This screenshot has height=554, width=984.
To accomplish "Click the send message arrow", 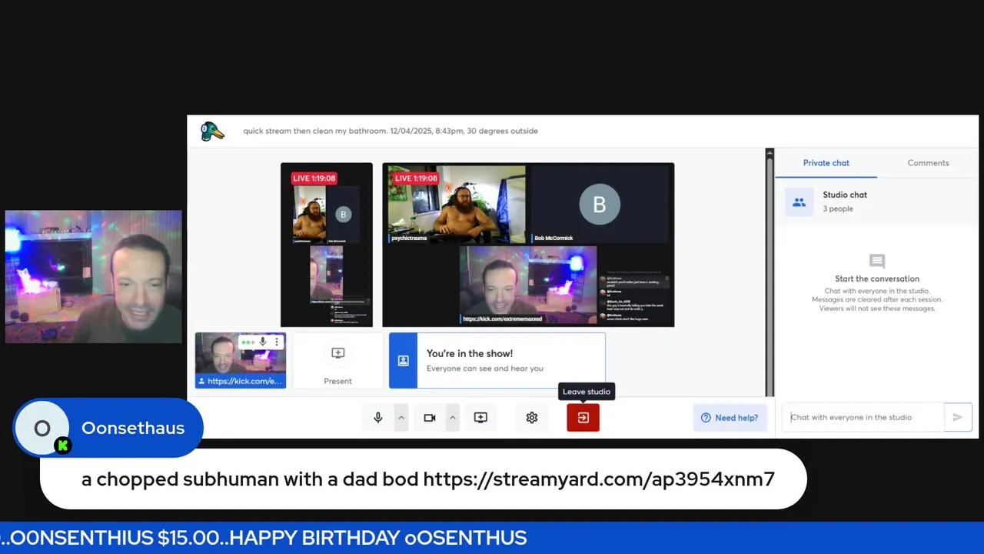I will pyautogui.click(x=958, y=417).
